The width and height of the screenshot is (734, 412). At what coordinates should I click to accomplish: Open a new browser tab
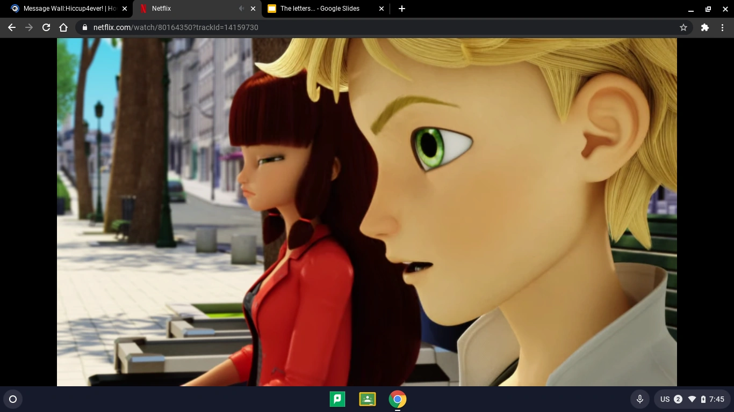pyautogui.click(x=401, y=9)
